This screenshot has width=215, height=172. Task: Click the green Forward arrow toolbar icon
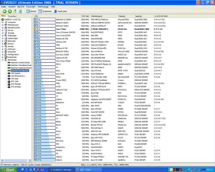click(10, 11)
